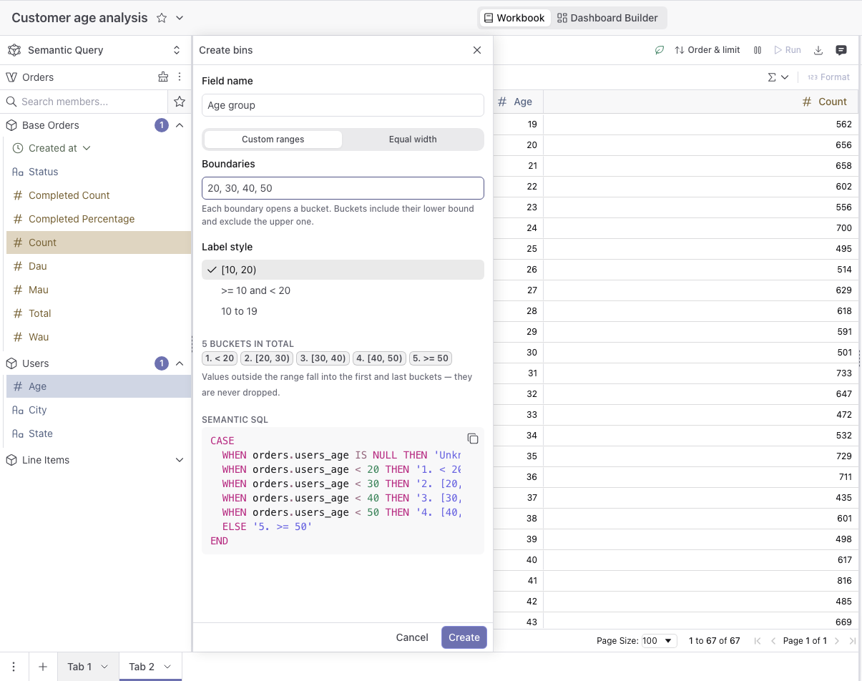Switch to Tab 2
The width and height of the screenshot is (862, 681).
[x=142, y=667]
